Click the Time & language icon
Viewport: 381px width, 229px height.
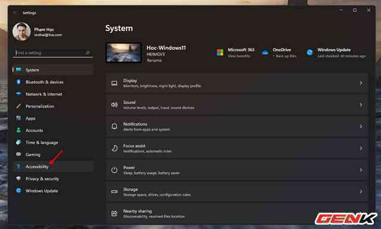coord(18,142)
